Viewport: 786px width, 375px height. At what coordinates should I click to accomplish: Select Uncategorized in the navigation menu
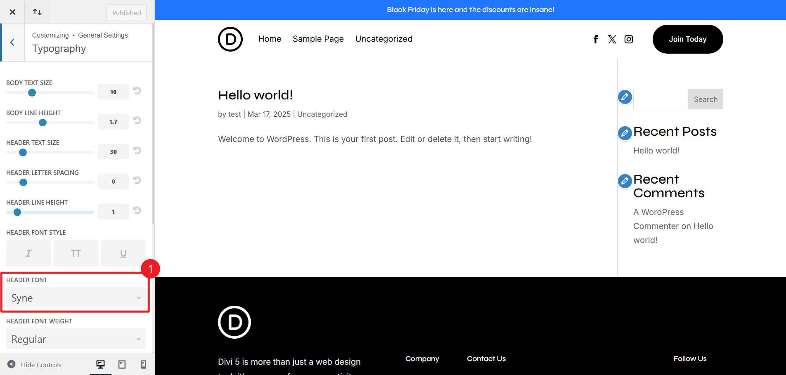(x=384, y=39)
